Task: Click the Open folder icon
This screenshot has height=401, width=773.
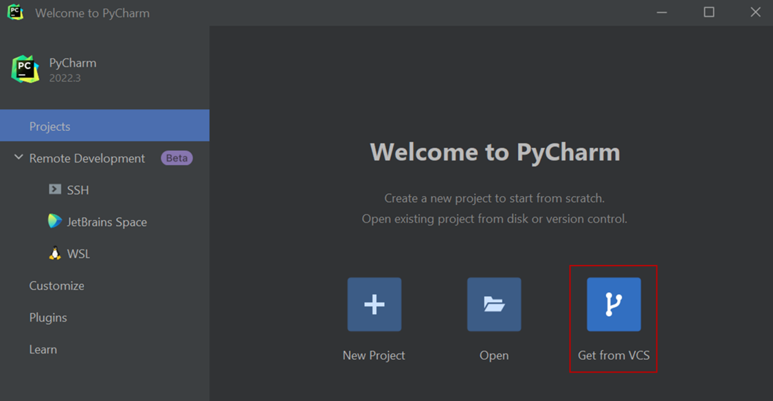Action: pos(494,304)
